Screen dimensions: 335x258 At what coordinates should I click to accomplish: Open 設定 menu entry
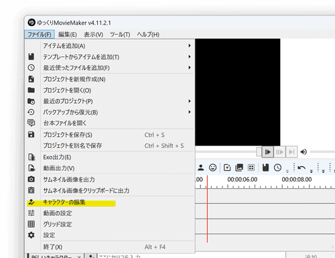(110, 235)
